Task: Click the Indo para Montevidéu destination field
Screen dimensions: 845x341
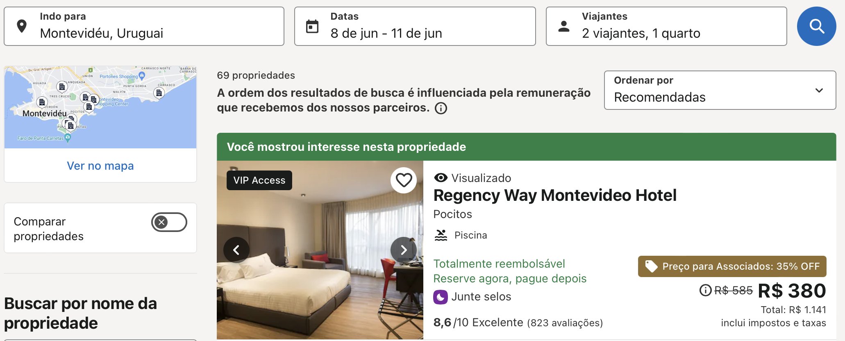Action: coord(144,26)
